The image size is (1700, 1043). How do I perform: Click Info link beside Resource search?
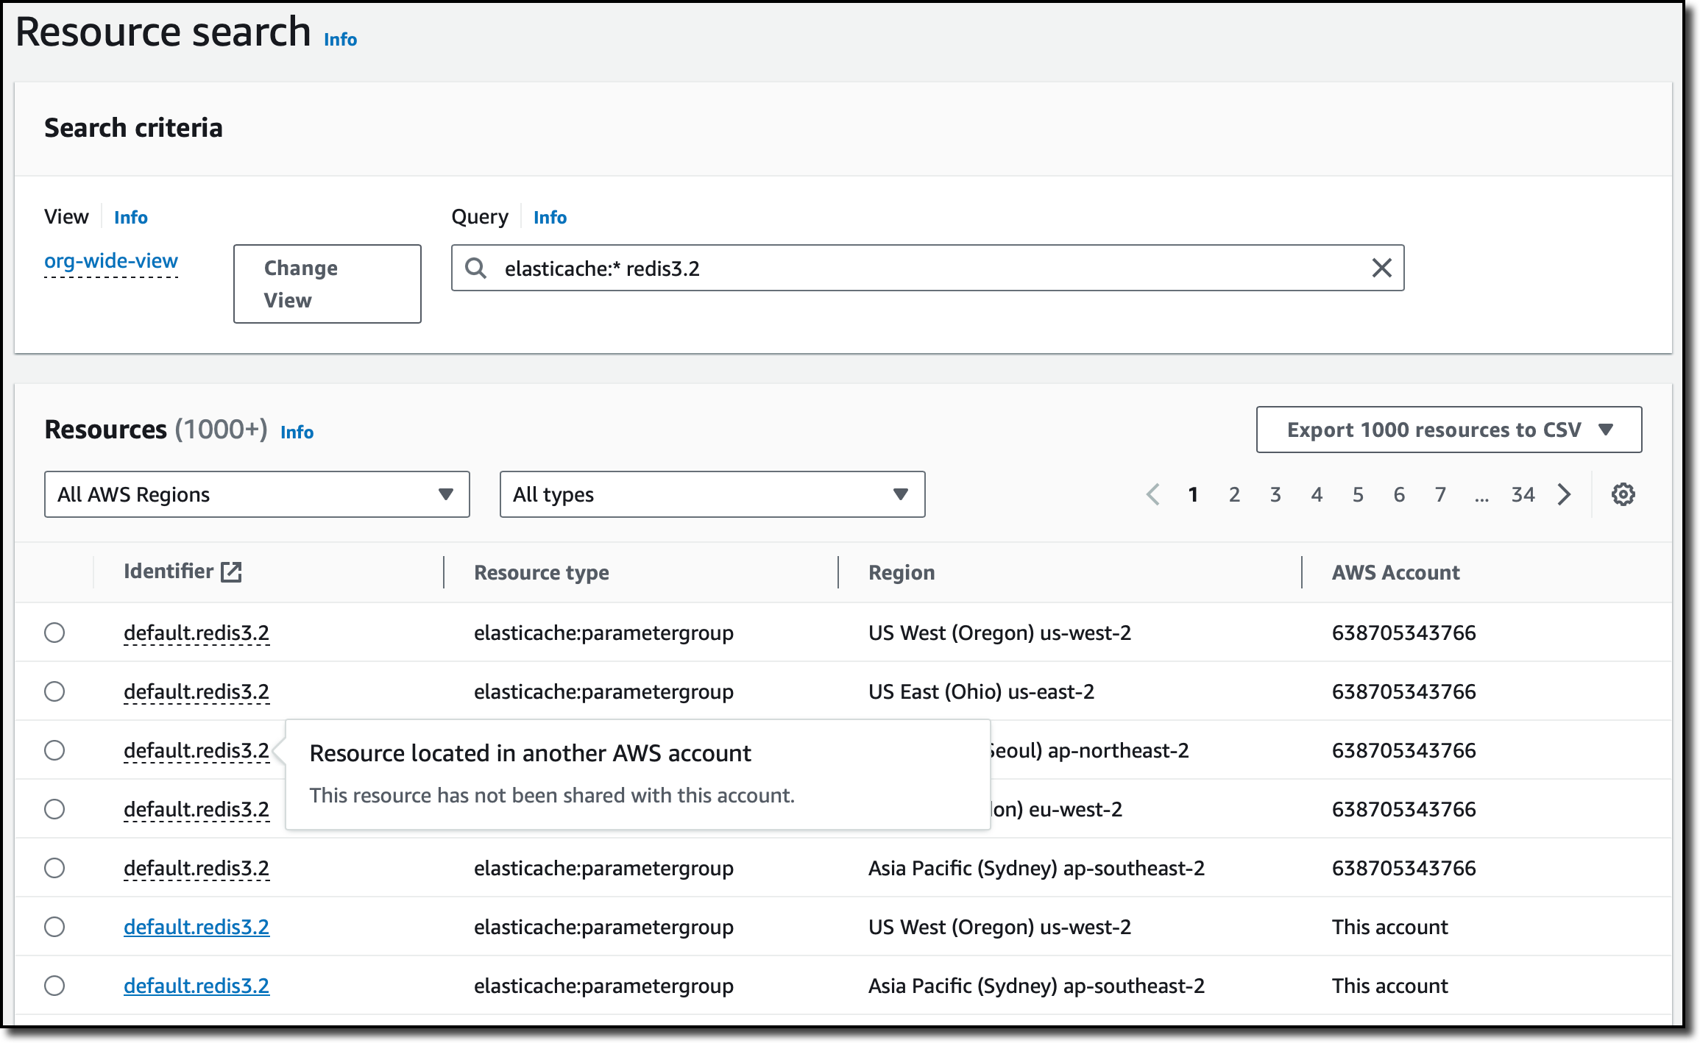click(340, 40)
